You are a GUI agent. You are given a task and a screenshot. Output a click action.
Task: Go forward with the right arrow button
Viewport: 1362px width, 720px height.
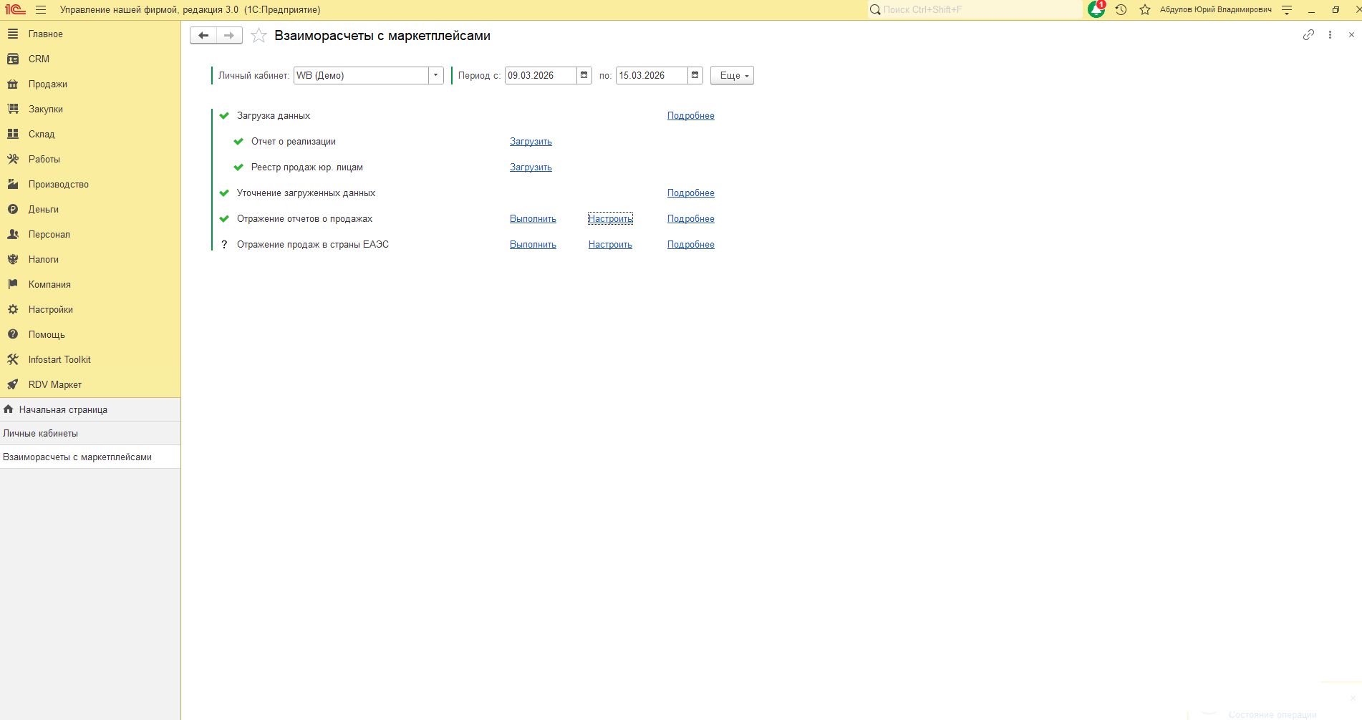coord(229,36)
